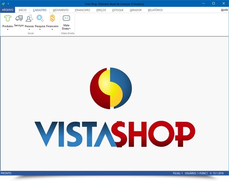Image resolution: width=229 pixels, height=183 pixels.
Task: Go to the MOVIMENTO ribbon tab
Action: [x=61, y=10]
